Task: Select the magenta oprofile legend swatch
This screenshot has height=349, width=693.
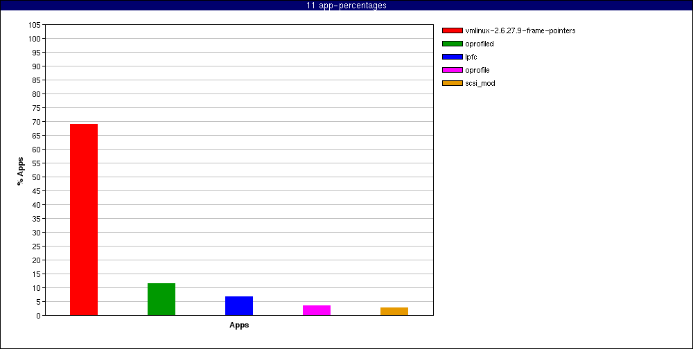Action: pyautogui.click(x=452, y=70)
